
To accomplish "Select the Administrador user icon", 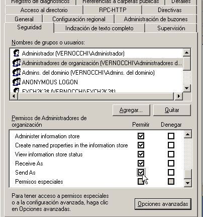I will click(16, 53).
